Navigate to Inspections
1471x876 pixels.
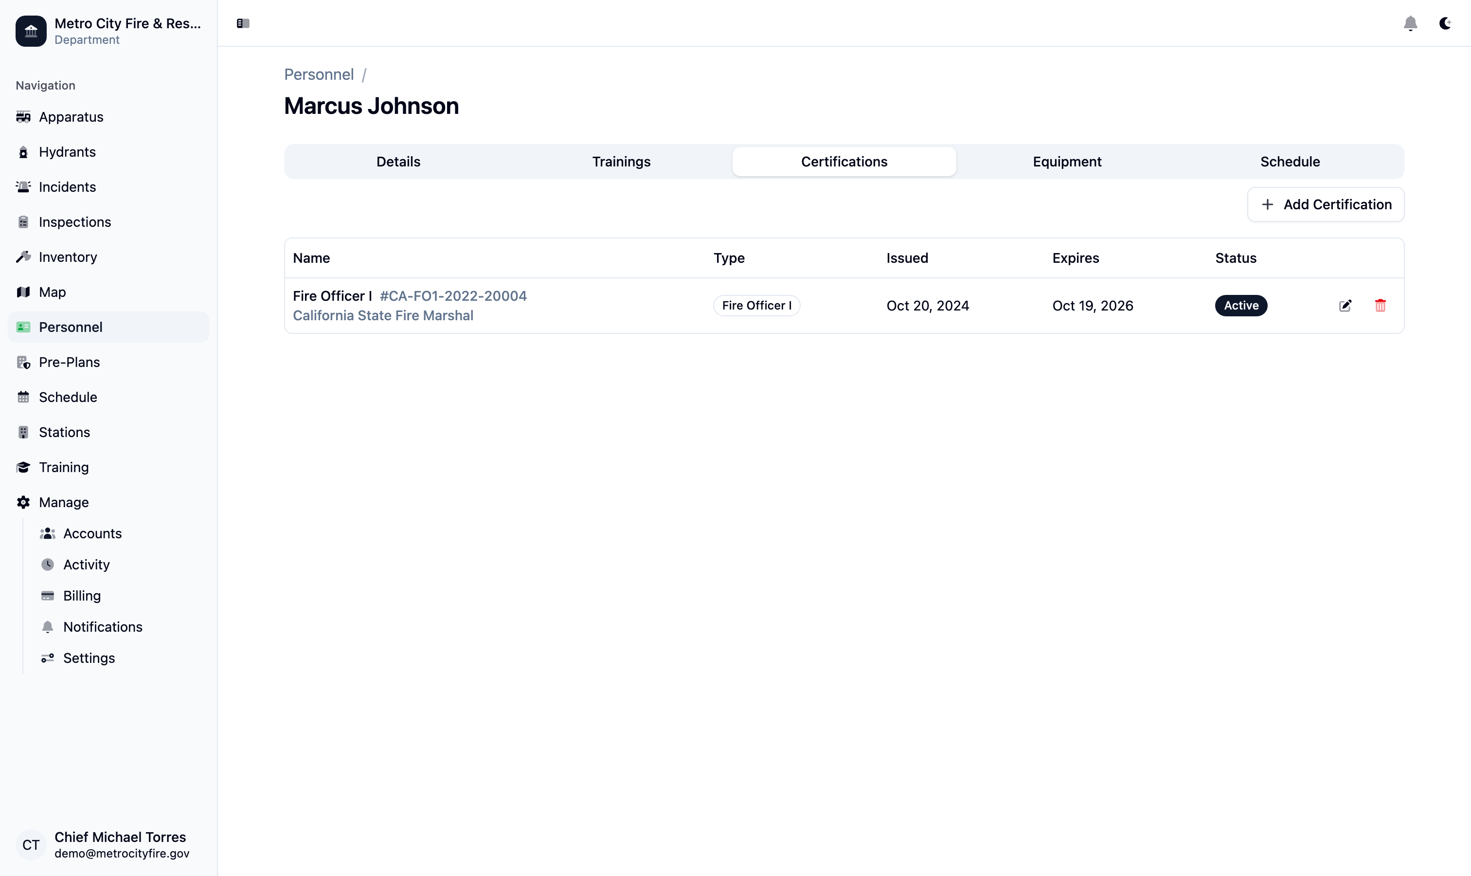pyautogui.click(x=75, y=222)
